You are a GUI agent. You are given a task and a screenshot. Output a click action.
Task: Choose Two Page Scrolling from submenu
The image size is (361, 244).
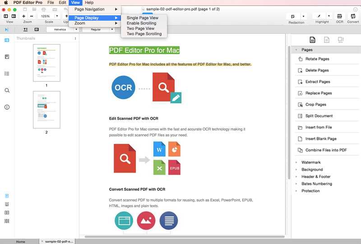pyautogui.click(x=144, y=34)
